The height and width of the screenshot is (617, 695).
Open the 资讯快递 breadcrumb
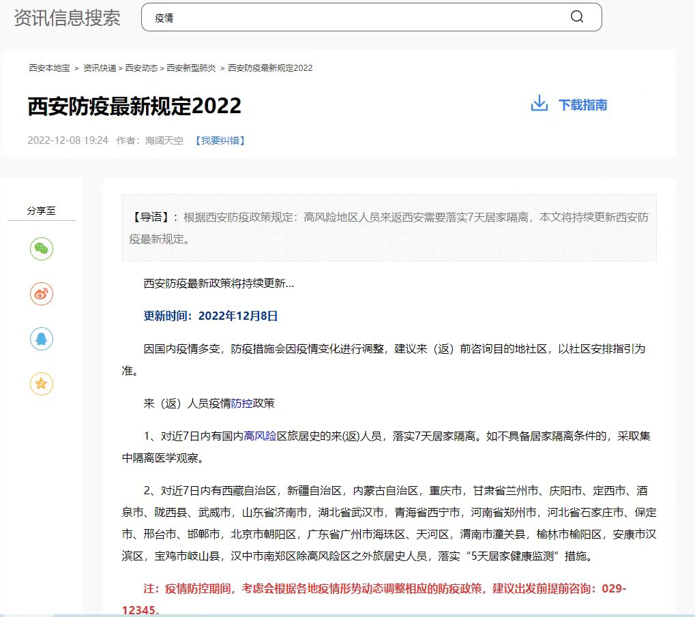coord(100,67)
